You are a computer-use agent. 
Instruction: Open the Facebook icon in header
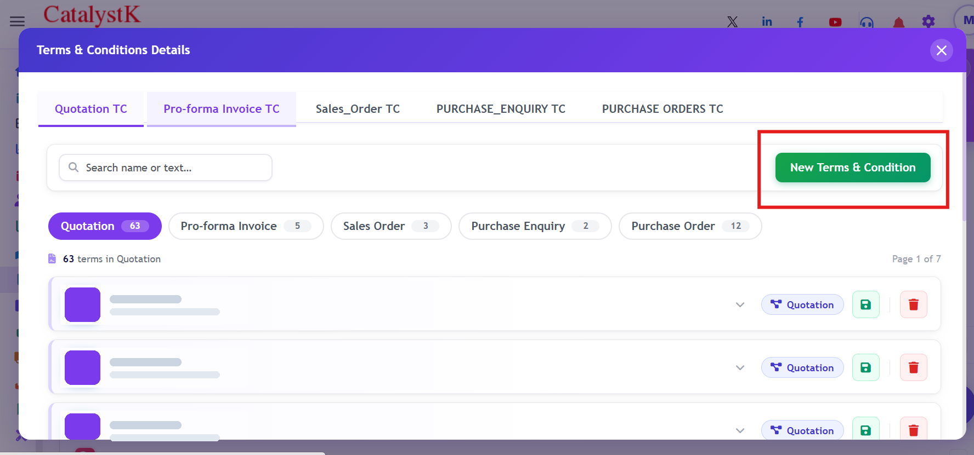[800, 22]
